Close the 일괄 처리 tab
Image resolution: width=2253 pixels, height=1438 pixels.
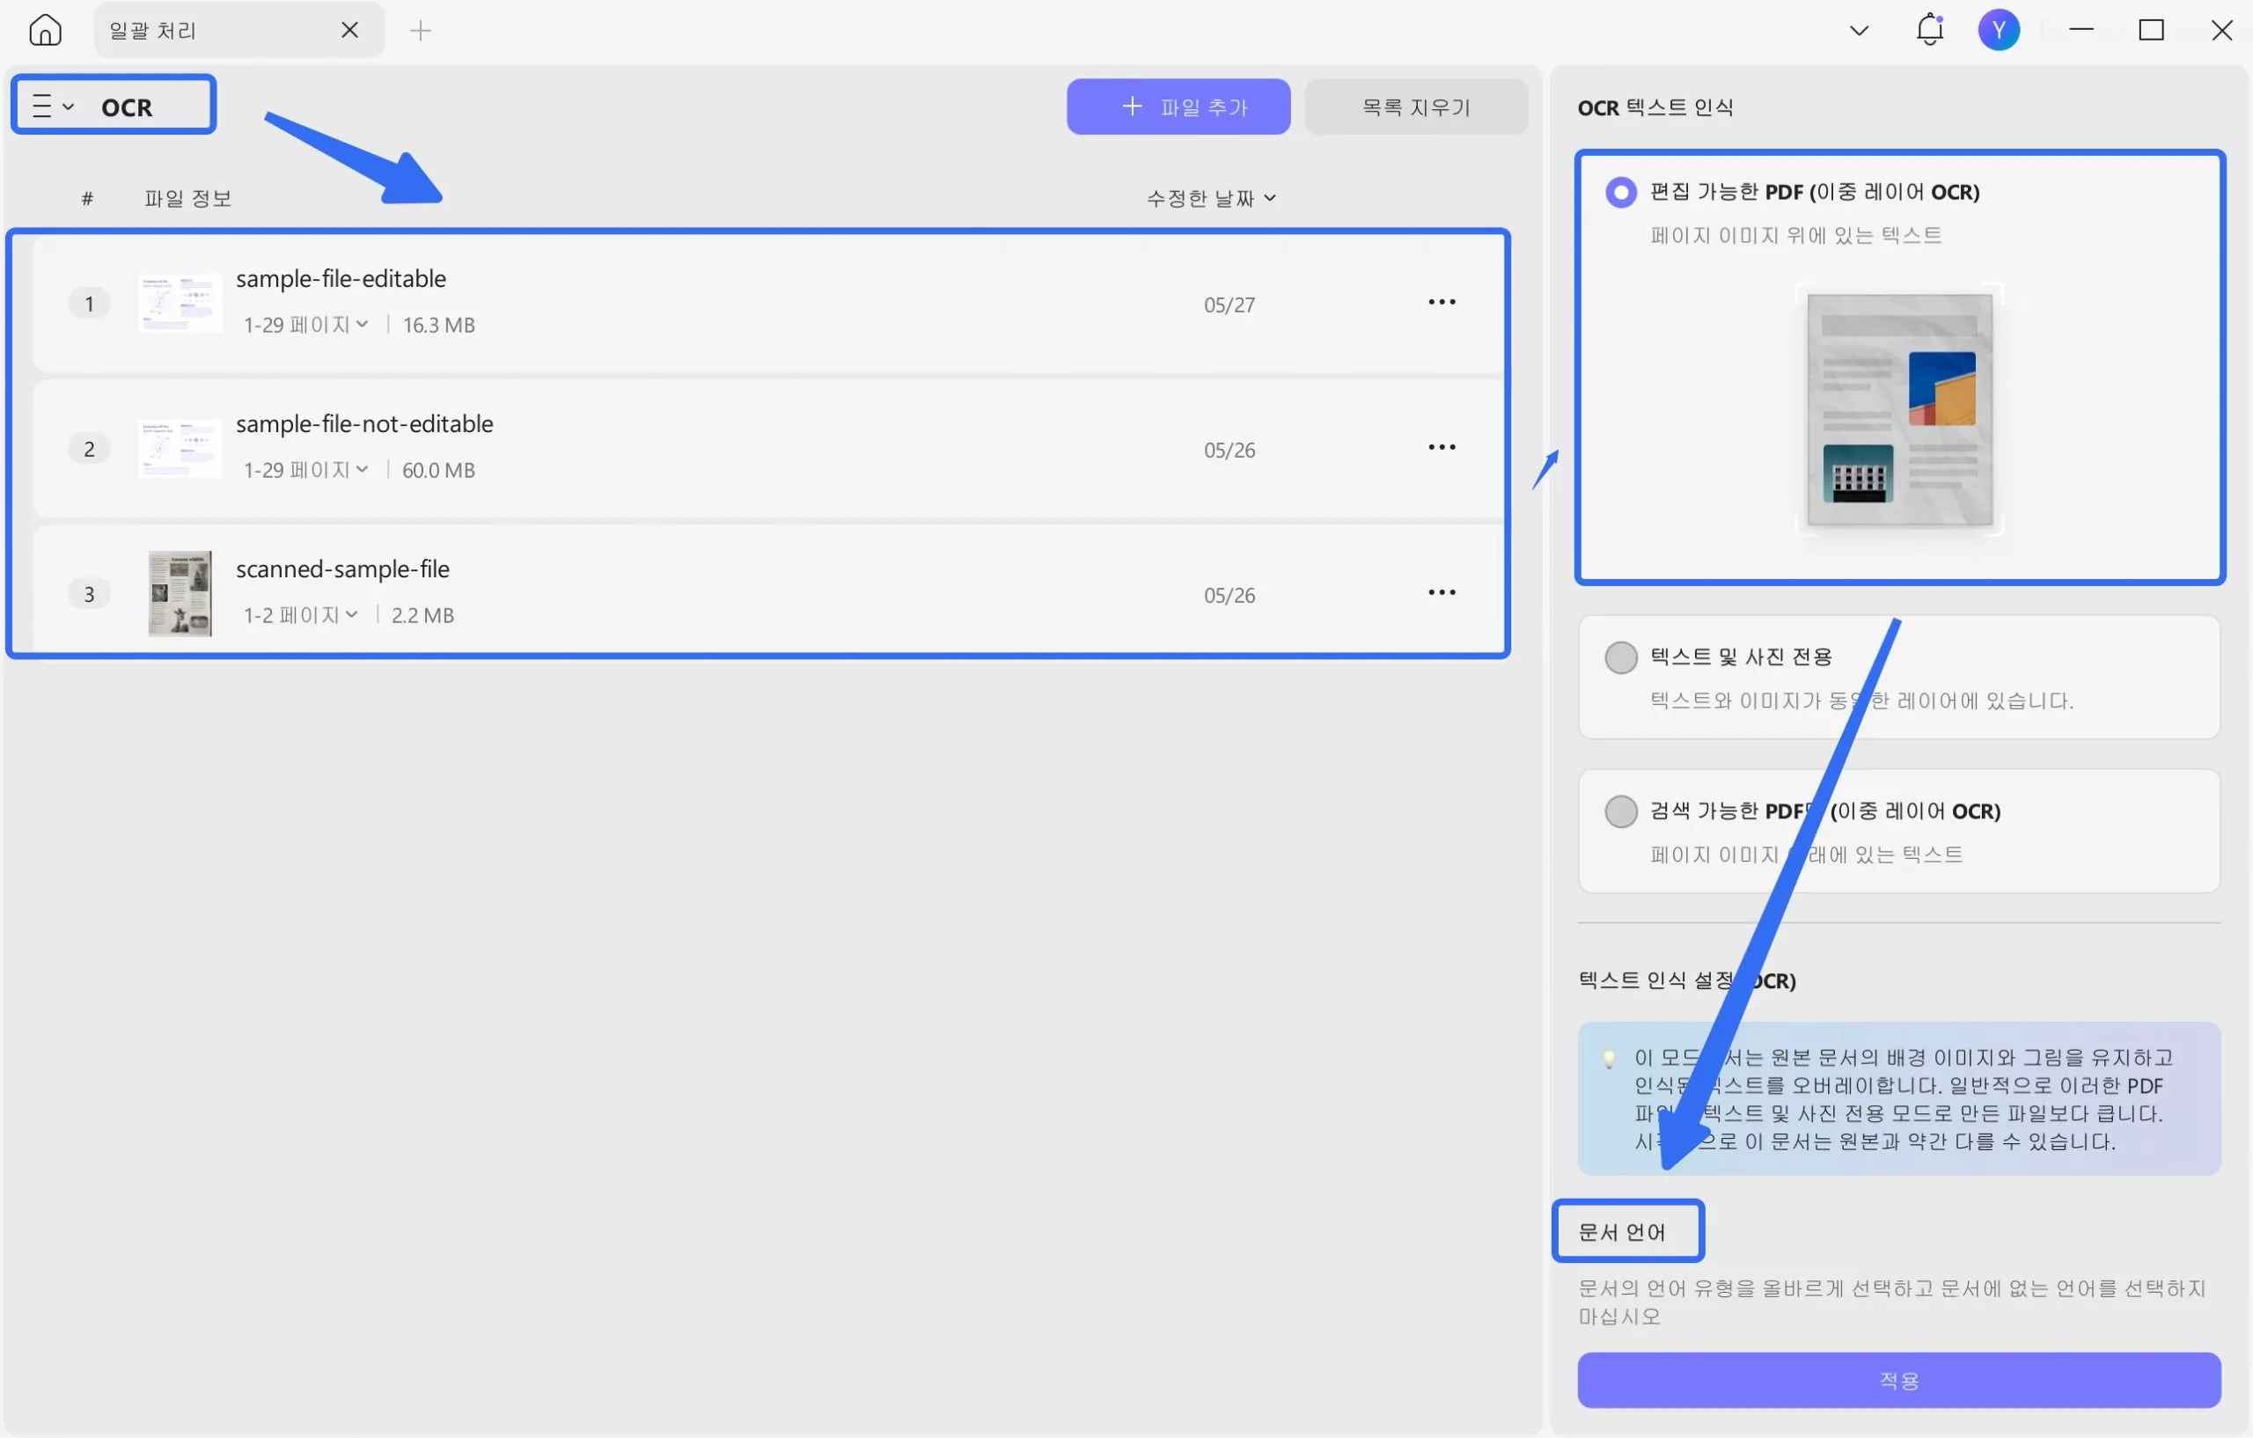(350, 30)
